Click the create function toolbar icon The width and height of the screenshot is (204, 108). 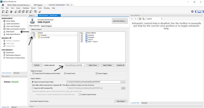coord(31,12)
